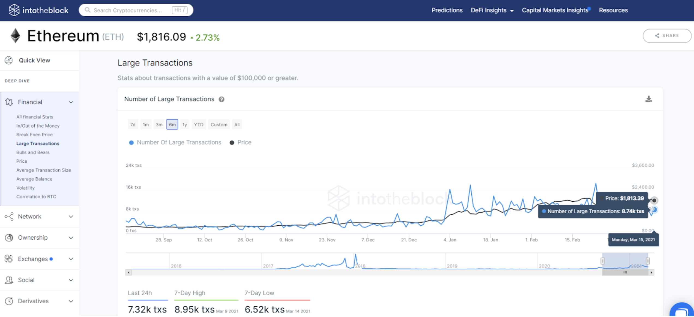Image resolution: width=694 pixels, height=317 pixels.
Task: Click the Network nodes icon
Action: click(9, 217)
